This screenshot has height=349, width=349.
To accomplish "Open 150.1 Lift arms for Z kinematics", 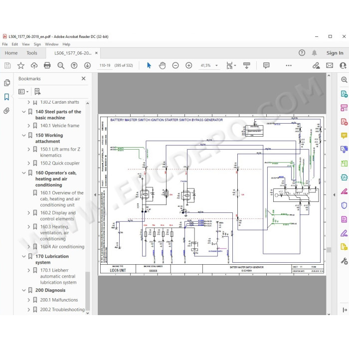I will 60,152.
